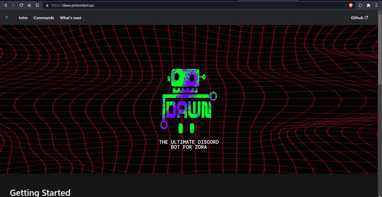The height and width of the screenshot is (197, 382).
Task: Open the extensions puzzle piece icon
Action: [x=369, y=5]
